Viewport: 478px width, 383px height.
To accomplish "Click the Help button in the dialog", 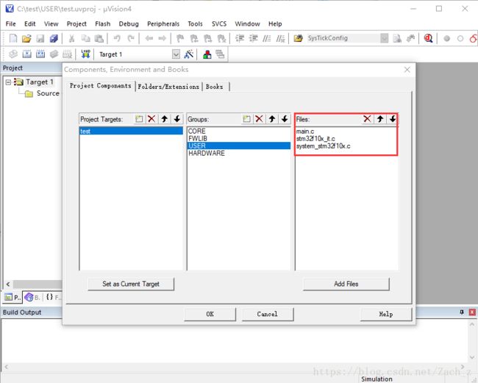I will click(x=386, y=314).
